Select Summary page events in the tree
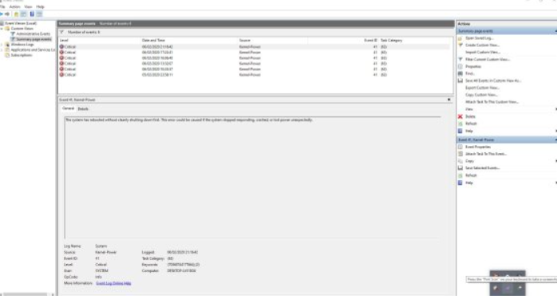Viewport: 557px width, 299px height. [34, 39]
